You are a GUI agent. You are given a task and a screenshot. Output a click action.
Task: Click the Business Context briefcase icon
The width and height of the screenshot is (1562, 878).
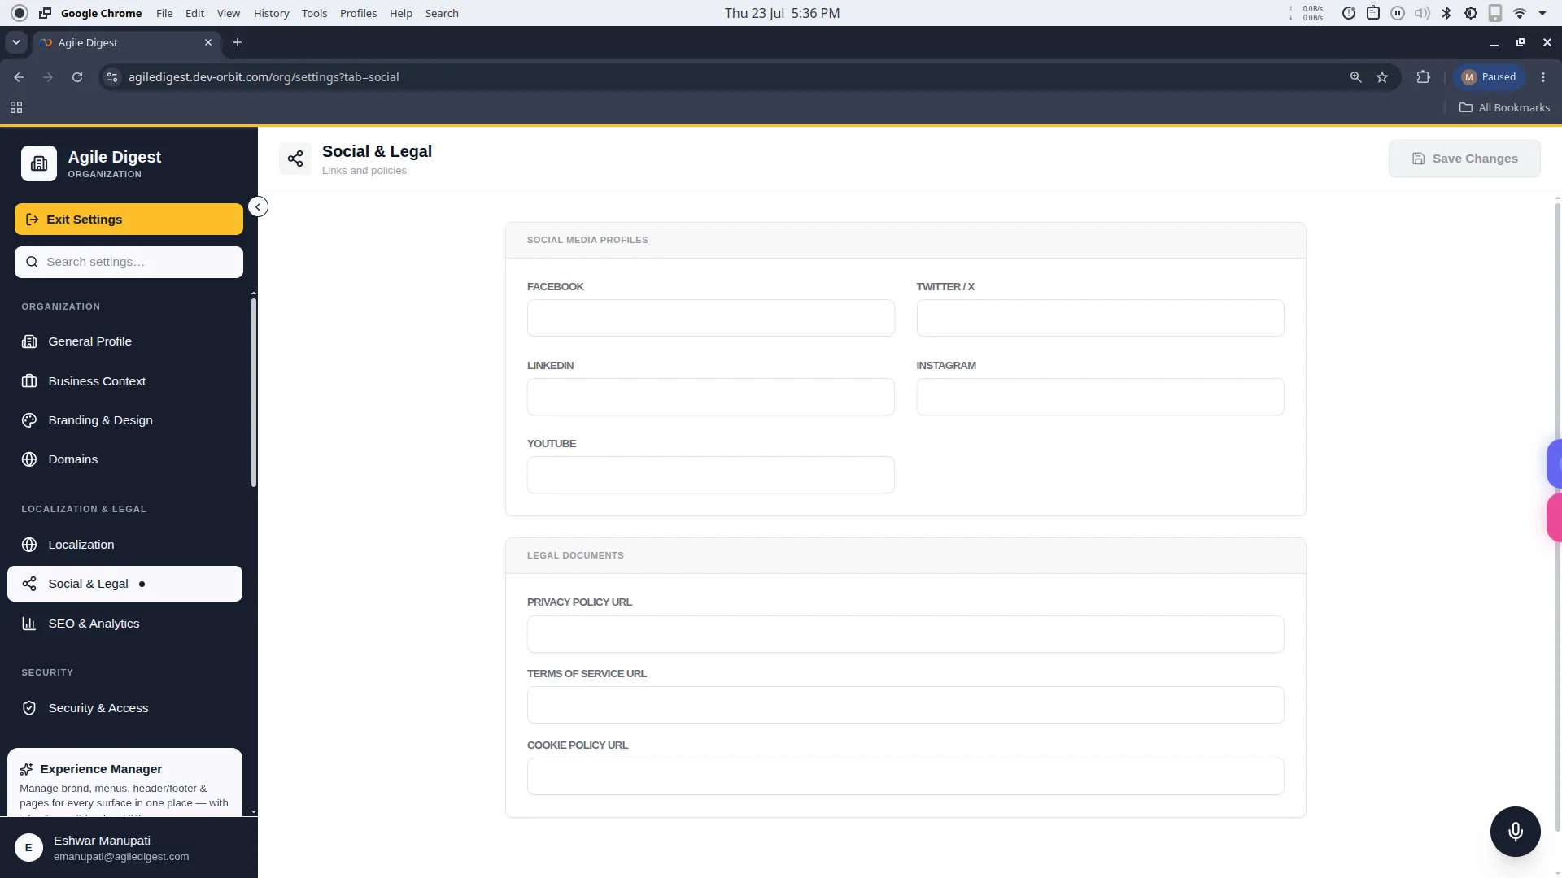(x=29, y=381)
